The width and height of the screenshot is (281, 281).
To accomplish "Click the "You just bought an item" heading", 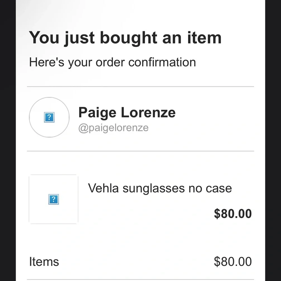I will 125,38.
